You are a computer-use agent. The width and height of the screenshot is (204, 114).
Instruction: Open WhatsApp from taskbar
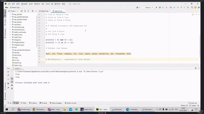(76, 109)
